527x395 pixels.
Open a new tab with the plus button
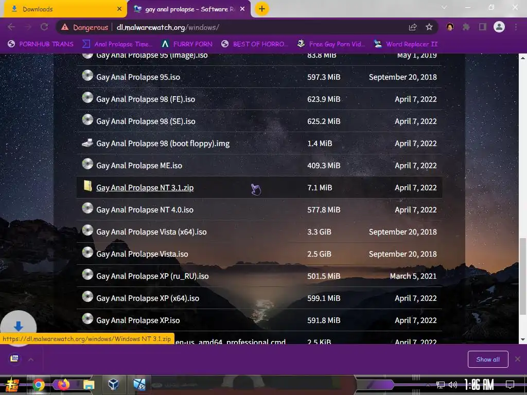click(x=262, y=9)
